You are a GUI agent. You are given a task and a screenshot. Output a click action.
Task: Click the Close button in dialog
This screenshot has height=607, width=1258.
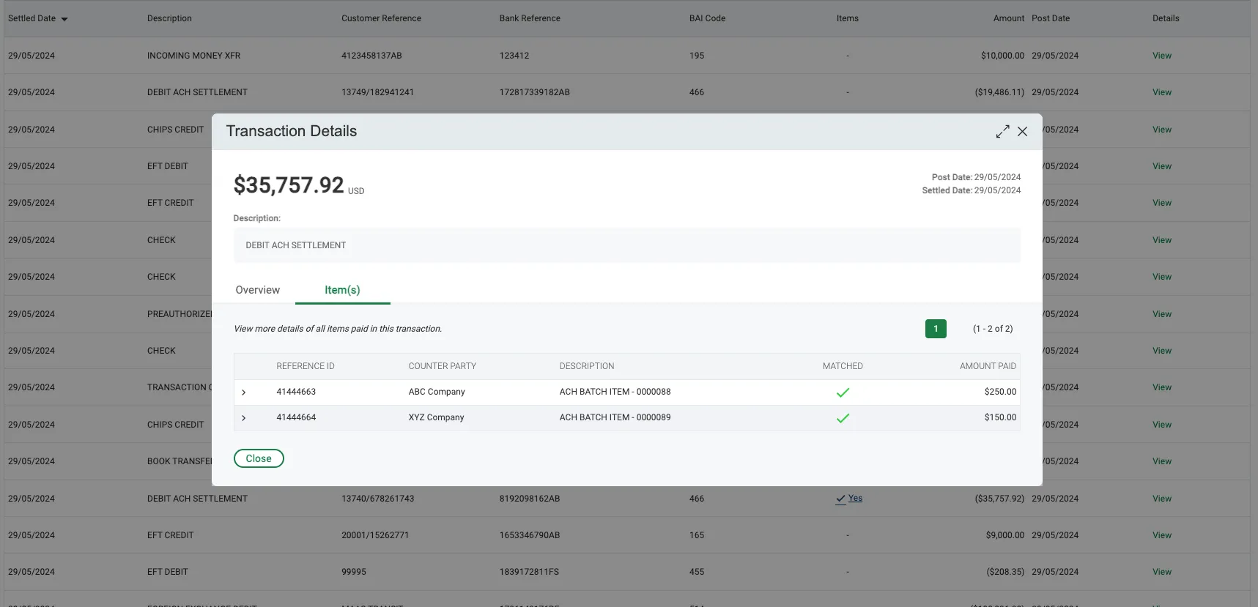click(259, 458)
